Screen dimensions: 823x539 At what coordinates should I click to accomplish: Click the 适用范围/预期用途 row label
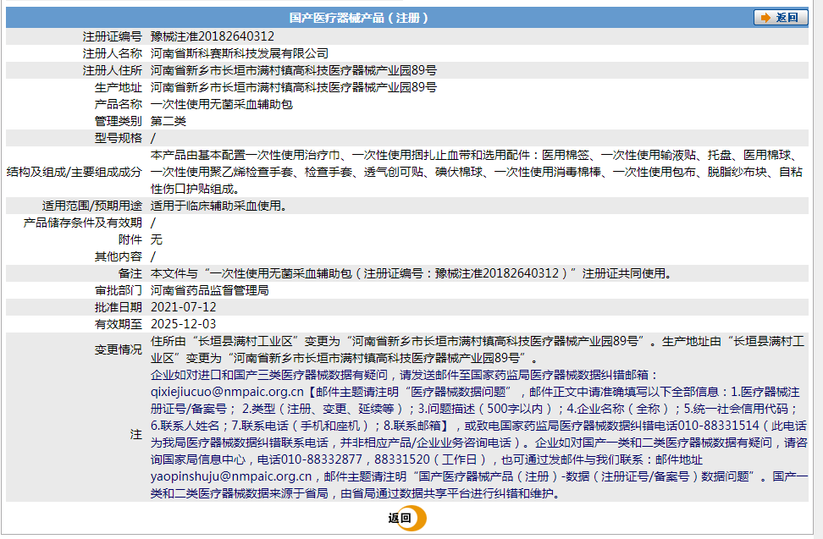93,205
